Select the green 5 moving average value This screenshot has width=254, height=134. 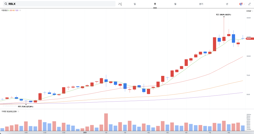click(9, 10)
